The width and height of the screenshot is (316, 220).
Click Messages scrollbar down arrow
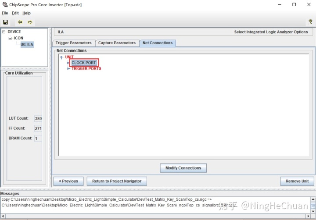pos(313,211)
